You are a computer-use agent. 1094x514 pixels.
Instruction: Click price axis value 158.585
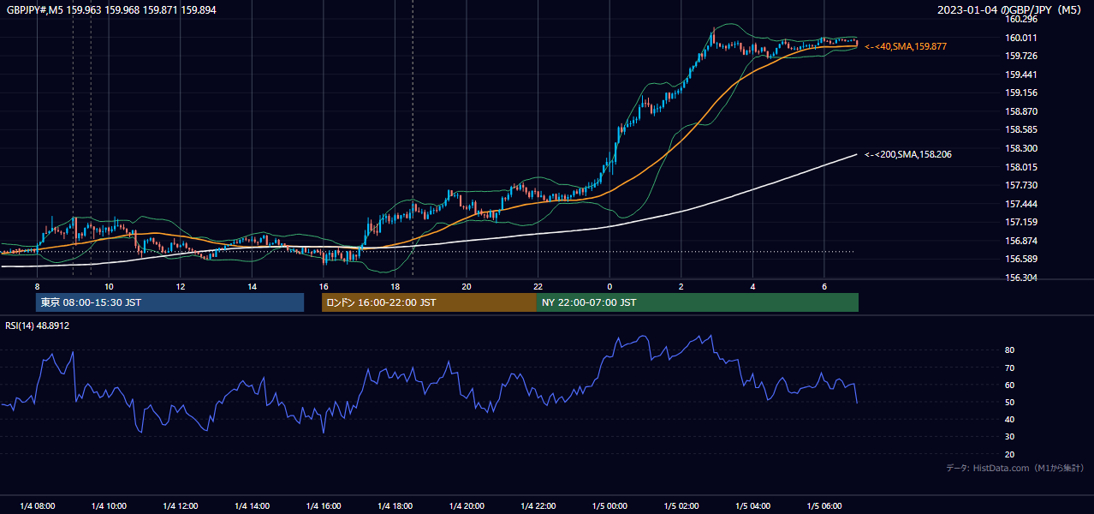(x=1022, y=129)
